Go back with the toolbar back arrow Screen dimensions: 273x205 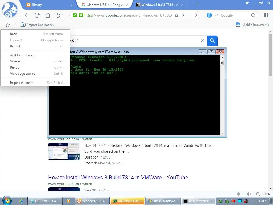(26, 15)
